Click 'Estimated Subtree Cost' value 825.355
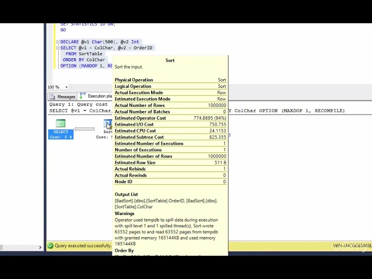 point(217,137)
